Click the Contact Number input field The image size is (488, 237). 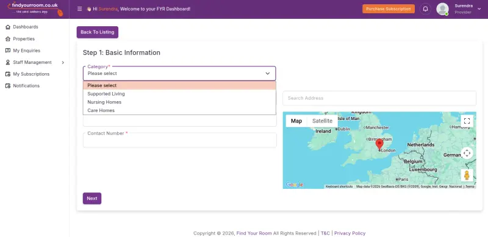point(179,140)
